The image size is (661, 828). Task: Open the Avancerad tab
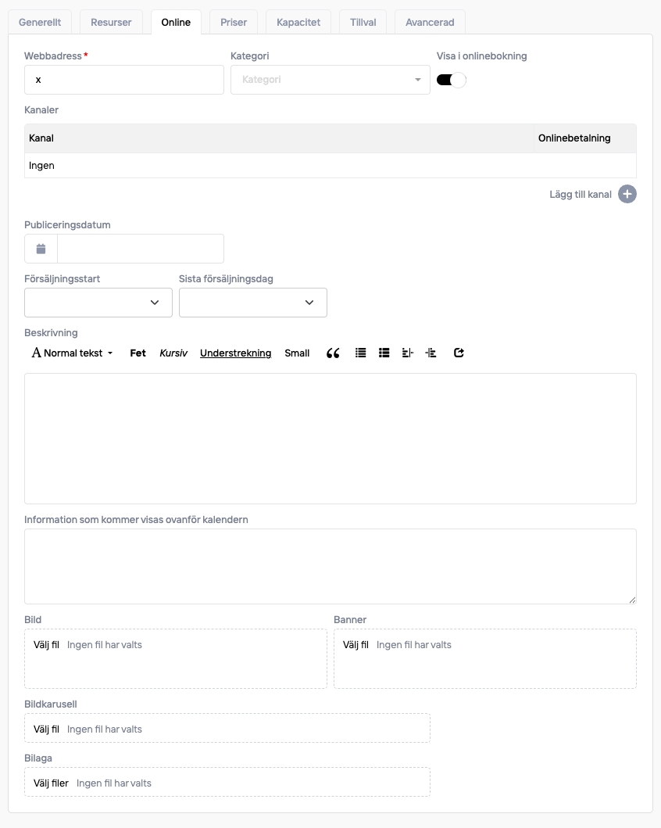[430, 23]
